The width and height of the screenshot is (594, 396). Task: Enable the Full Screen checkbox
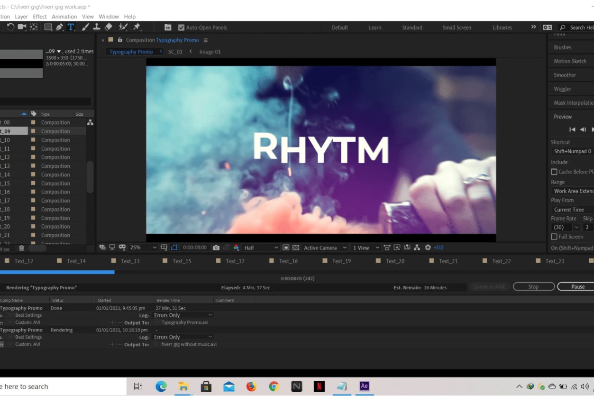pyautogui.click(x=554, y=237)
